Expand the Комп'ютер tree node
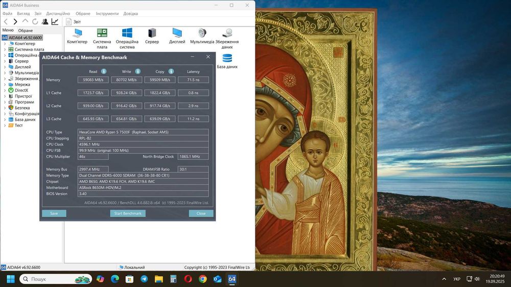Screen dimensions: 511x287 pyautogui.click(x=5, y=43)
